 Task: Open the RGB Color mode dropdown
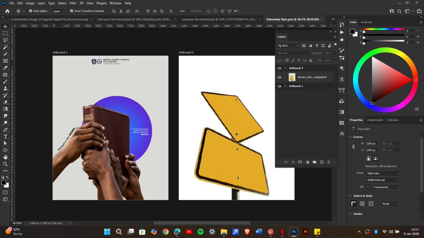[383, 173]
